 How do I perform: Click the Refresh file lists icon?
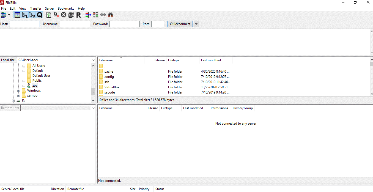tap(49, 15)
